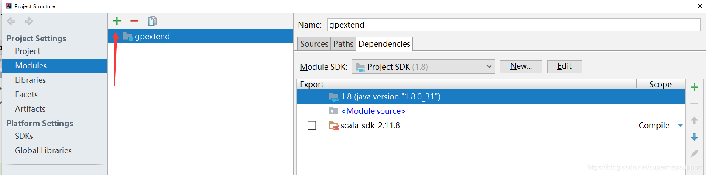This screenshot has height=175, width=706.
Task: Move dependency up with up arrow
Action: pos(695,121)
